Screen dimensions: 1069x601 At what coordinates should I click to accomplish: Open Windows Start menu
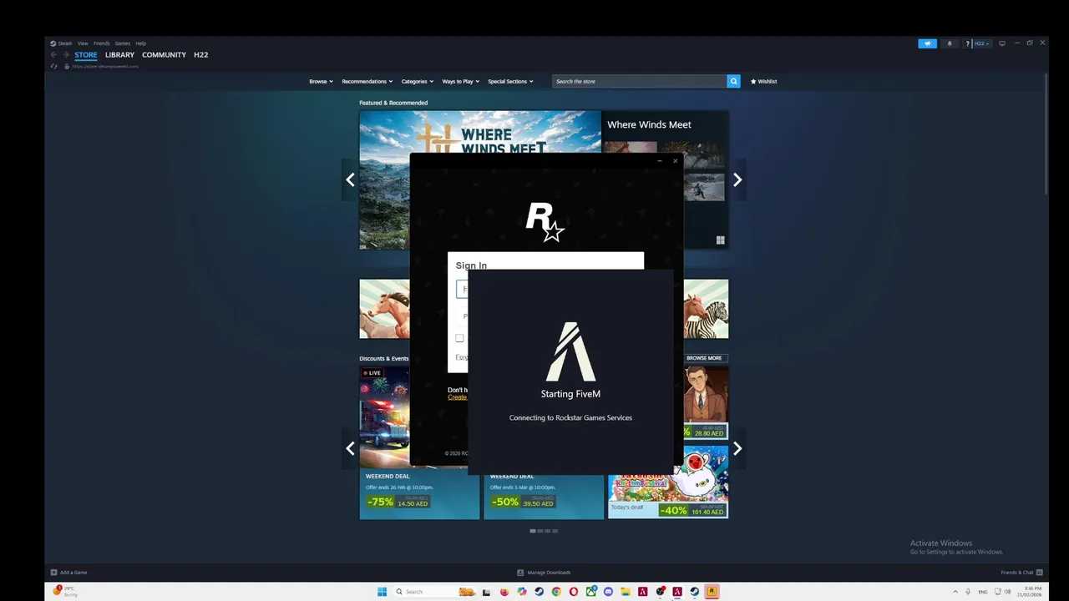click(382, 592)
